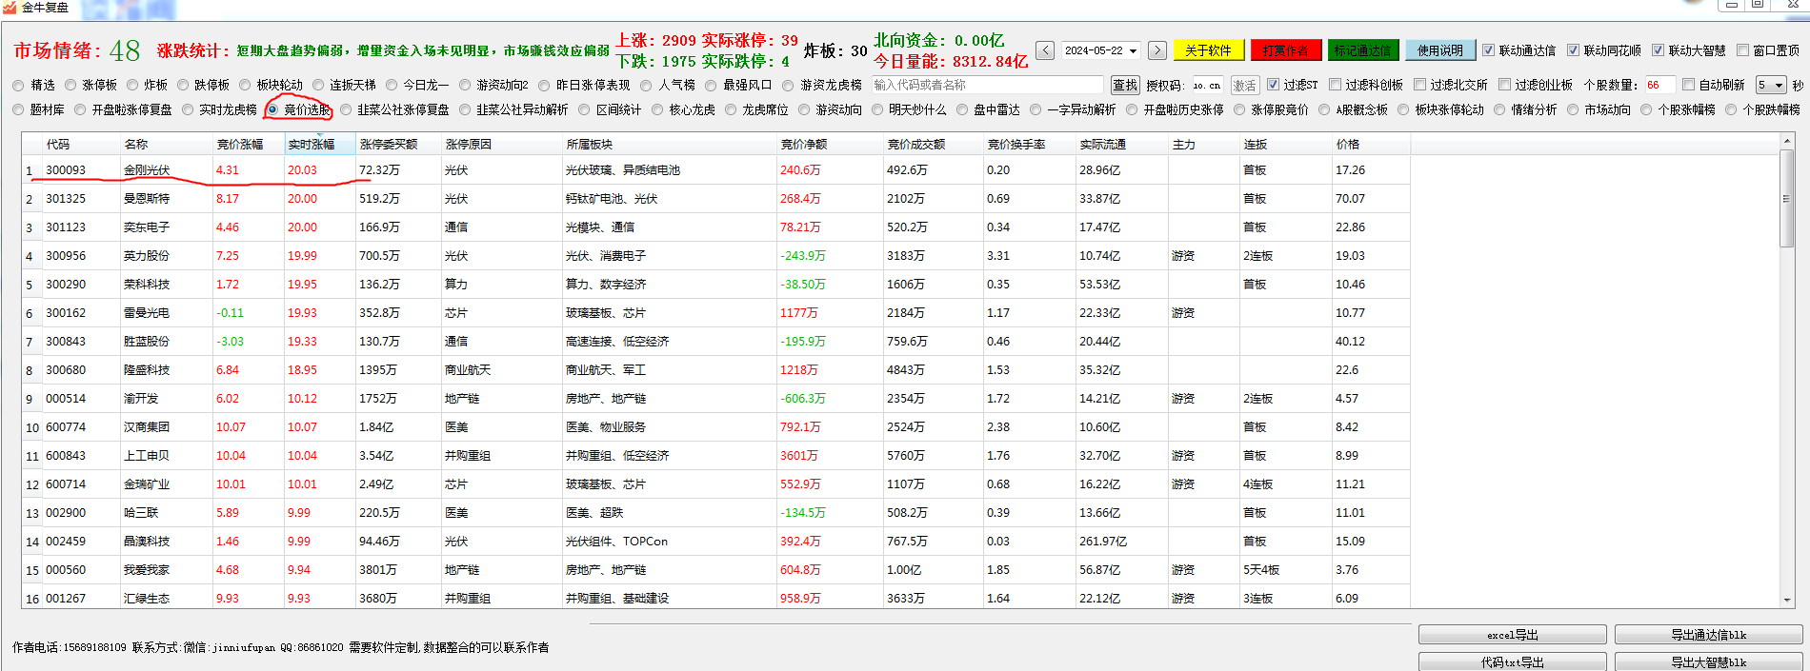The width and height of the screenshot is (1810, 671).
Task: Enable the 窗口置顶 checkbox
Action: click(x=1742, y=50)
